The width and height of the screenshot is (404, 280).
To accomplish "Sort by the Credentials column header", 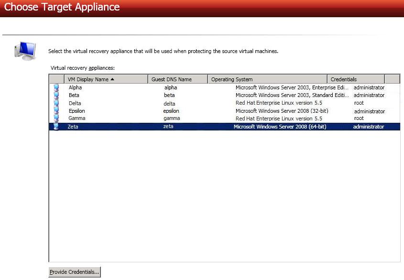I will coord(356,79).
